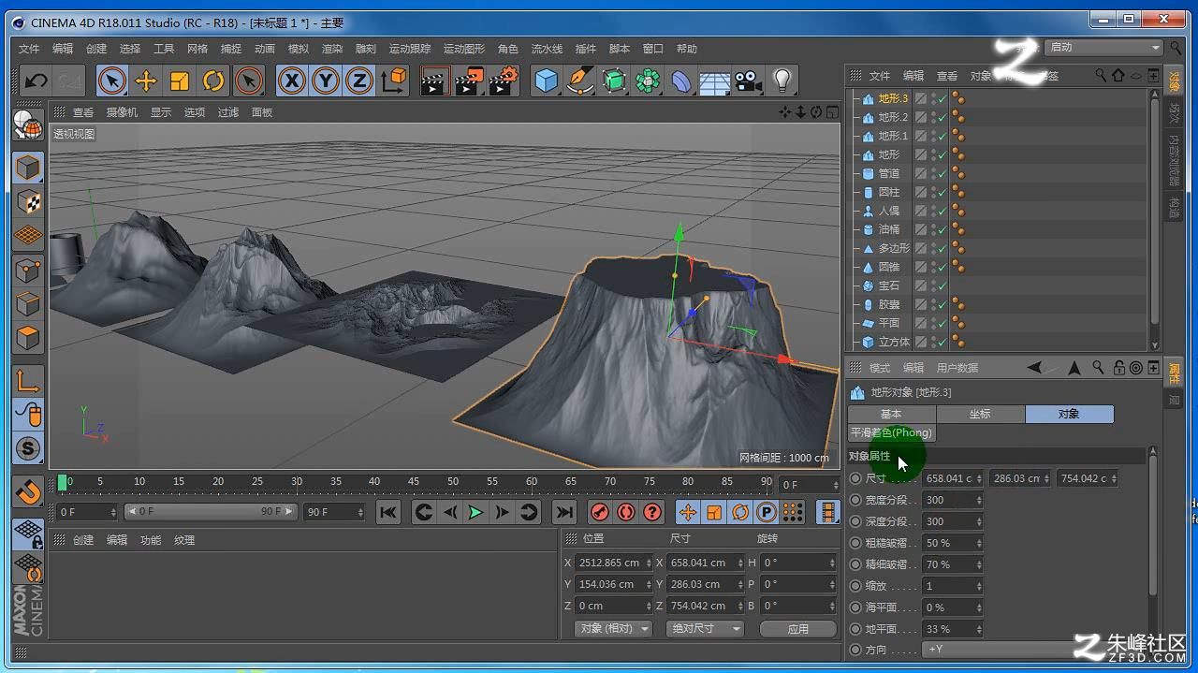The image size is (1198, 673).
Task: Toggle Y axis lock
Action: [326, 81]
